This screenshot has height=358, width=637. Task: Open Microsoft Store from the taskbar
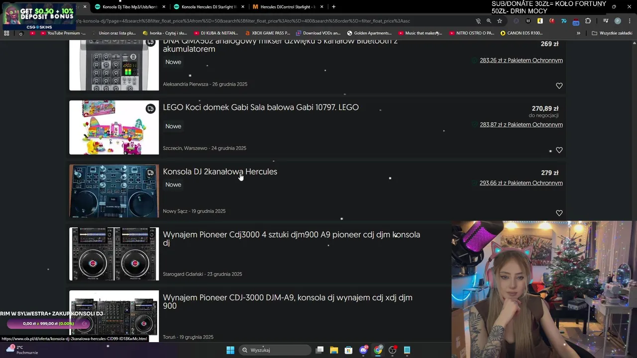(348, 350)
